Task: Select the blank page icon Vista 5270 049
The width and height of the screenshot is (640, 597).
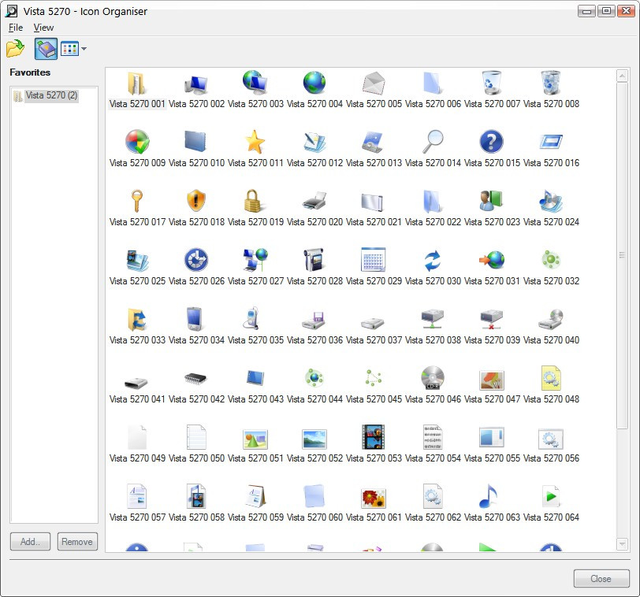Action: pos(137,438)
